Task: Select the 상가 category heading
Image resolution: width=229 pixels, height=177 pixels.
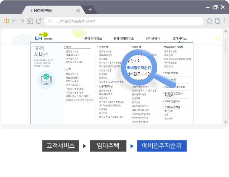Action: coord(68,69)
